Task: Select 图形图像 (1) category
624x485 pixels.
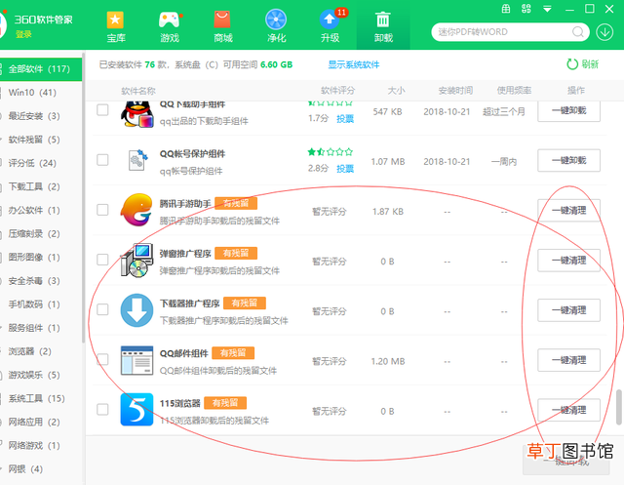Action: (41, 258)
